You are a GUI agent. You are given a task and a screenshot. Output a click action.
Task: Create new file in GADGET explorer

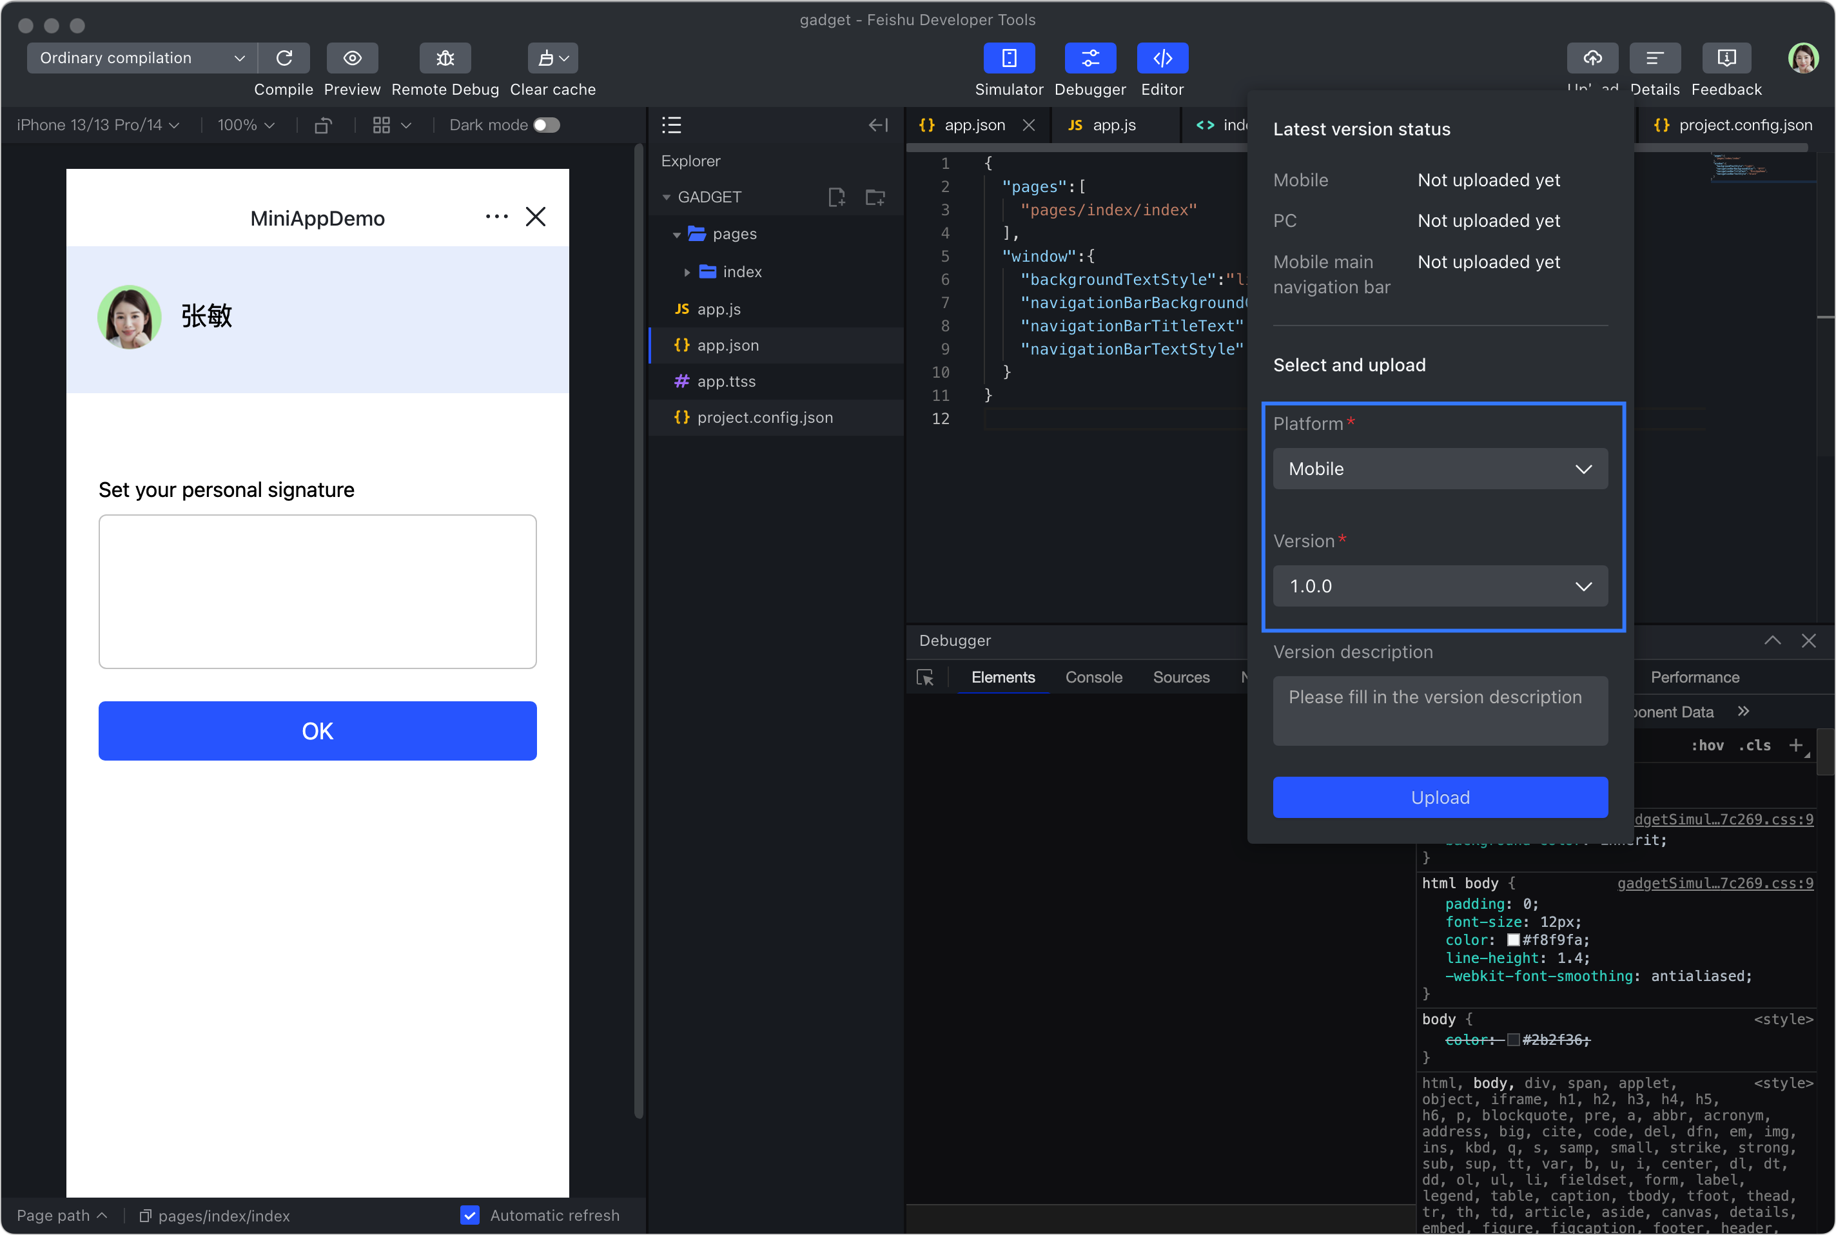pos(837,197)
